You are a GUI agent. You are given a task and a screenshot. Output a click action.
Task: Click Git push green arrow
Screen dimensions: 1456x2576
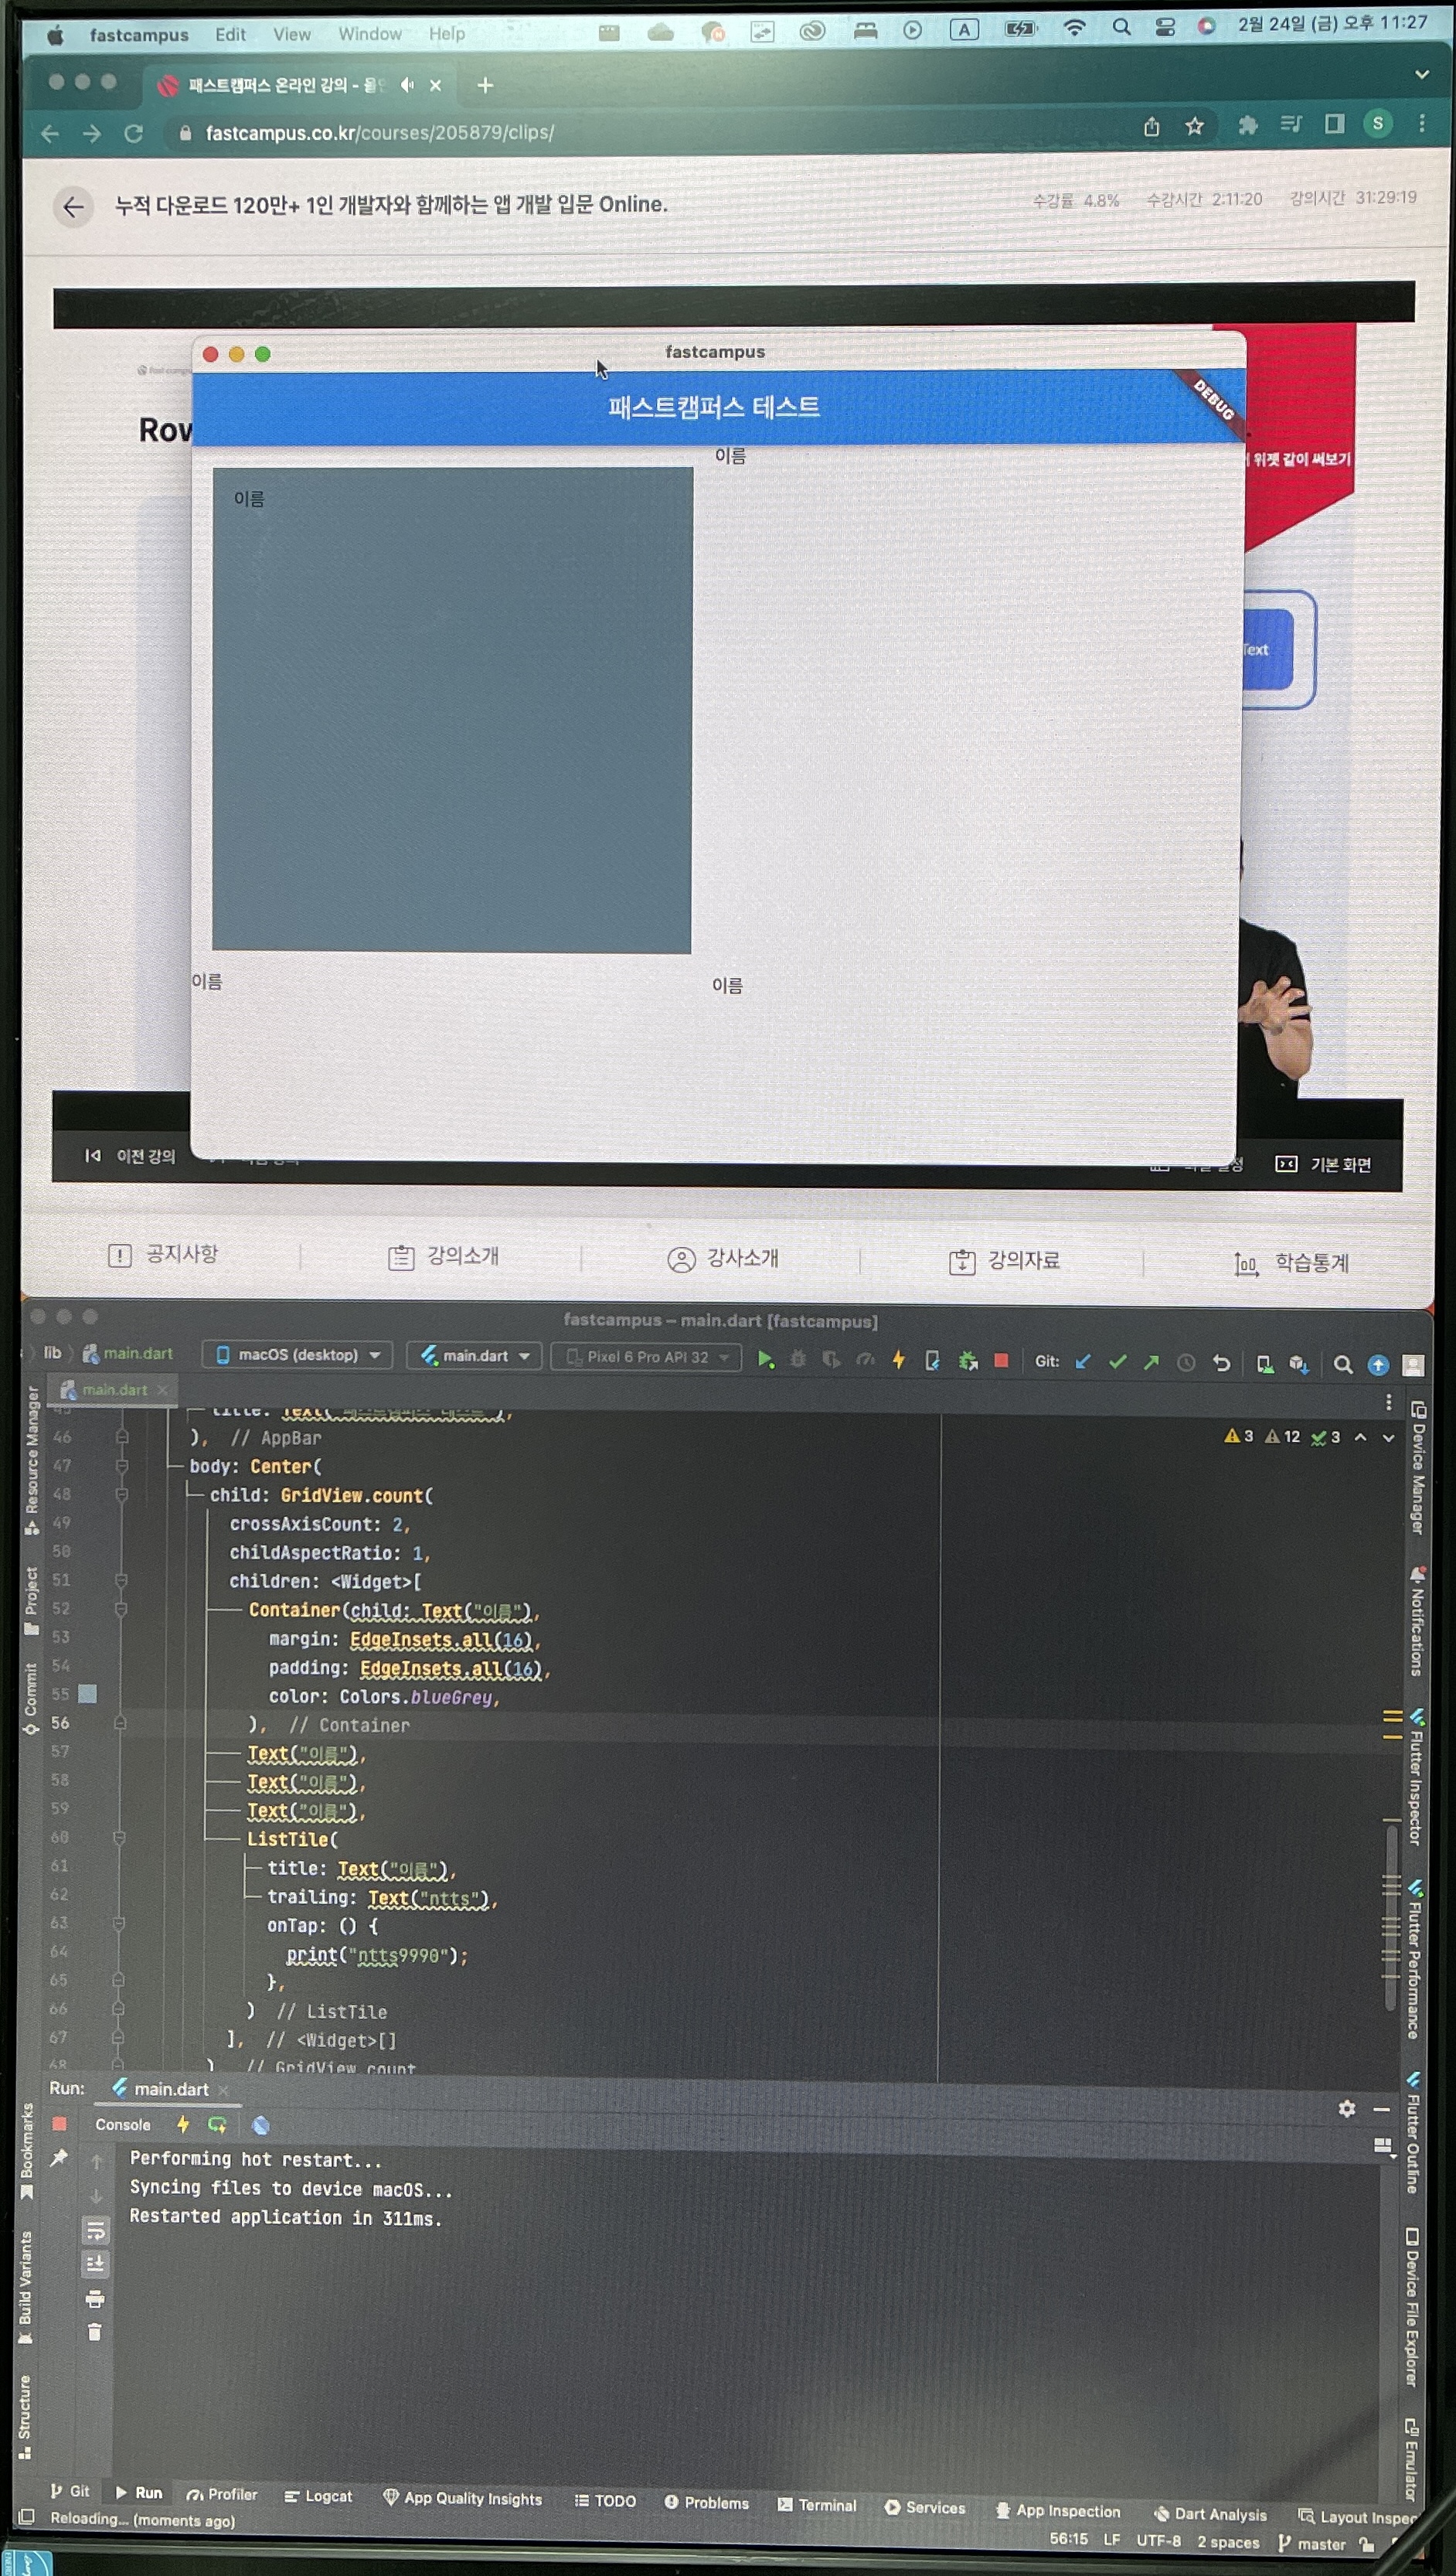1152,1361
